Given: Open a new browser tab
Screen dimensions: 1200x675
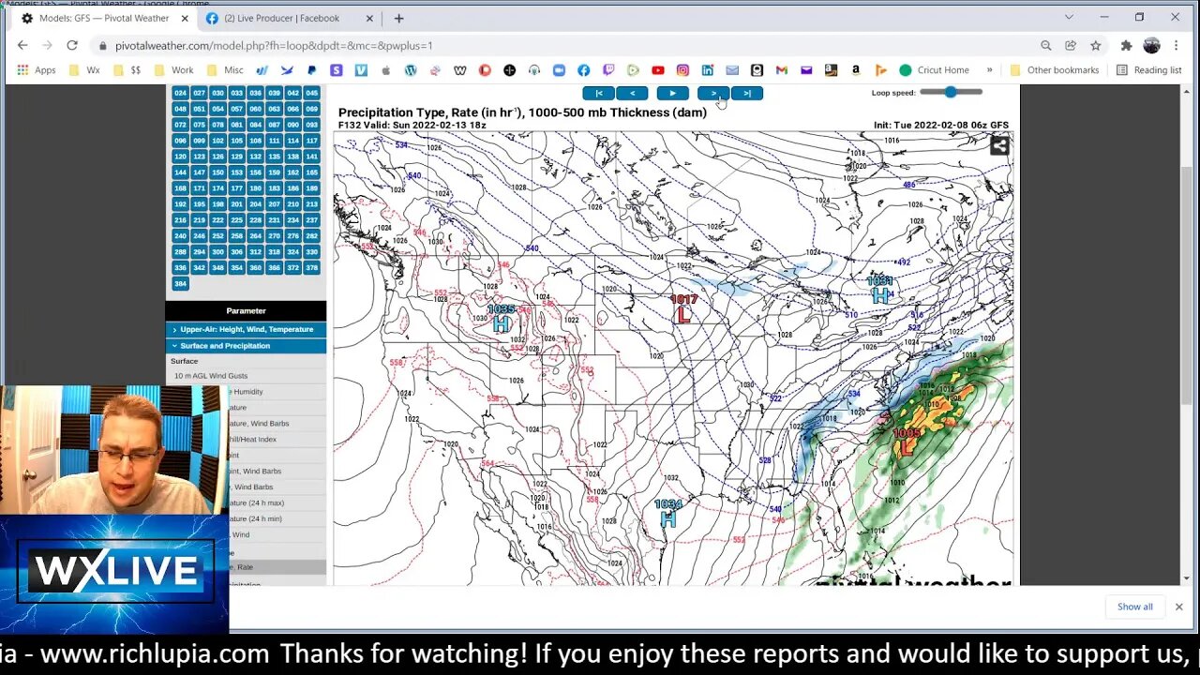Looking at the screenshot, I should pyautogui.click(x=398, y=18).
